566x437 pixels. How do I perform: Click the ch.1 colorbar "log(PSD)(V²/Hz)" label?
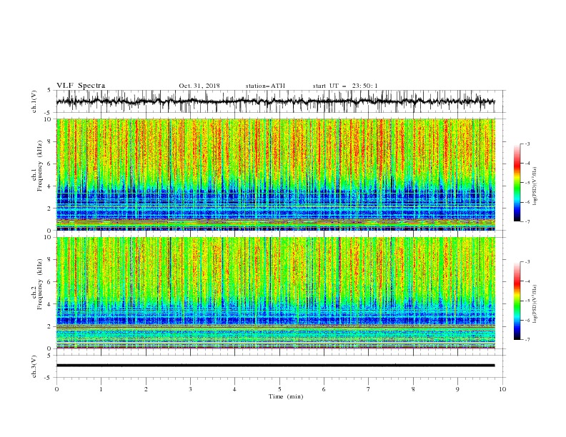pyautogui.click(x=535, y=186)
